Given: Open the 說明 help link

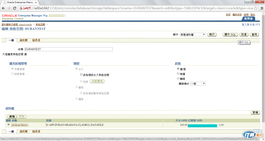Looking at the screenshot, I should pos(246,15).
